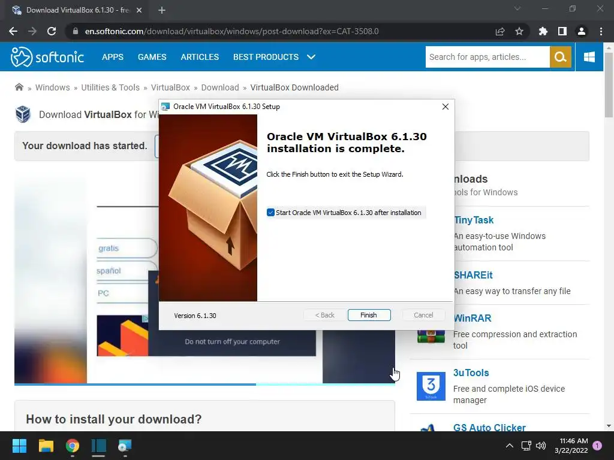Screen dimensions: 614x460
Task: Open the GS Auto Clicker link
Action: coord(489,428)
